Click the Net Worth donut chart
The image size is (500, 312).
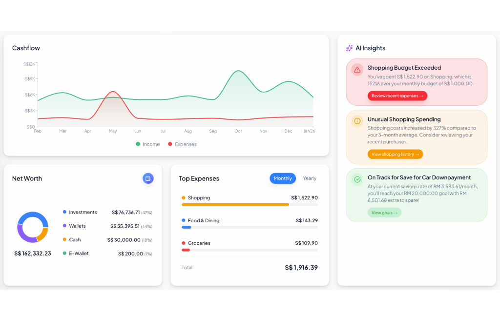pyautogui.click(x=33, y=227)
